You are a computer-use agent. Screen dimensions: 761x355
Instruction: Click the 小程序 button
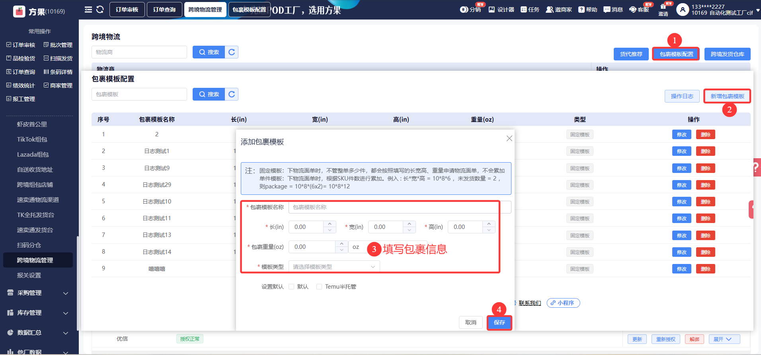(563, 303)
